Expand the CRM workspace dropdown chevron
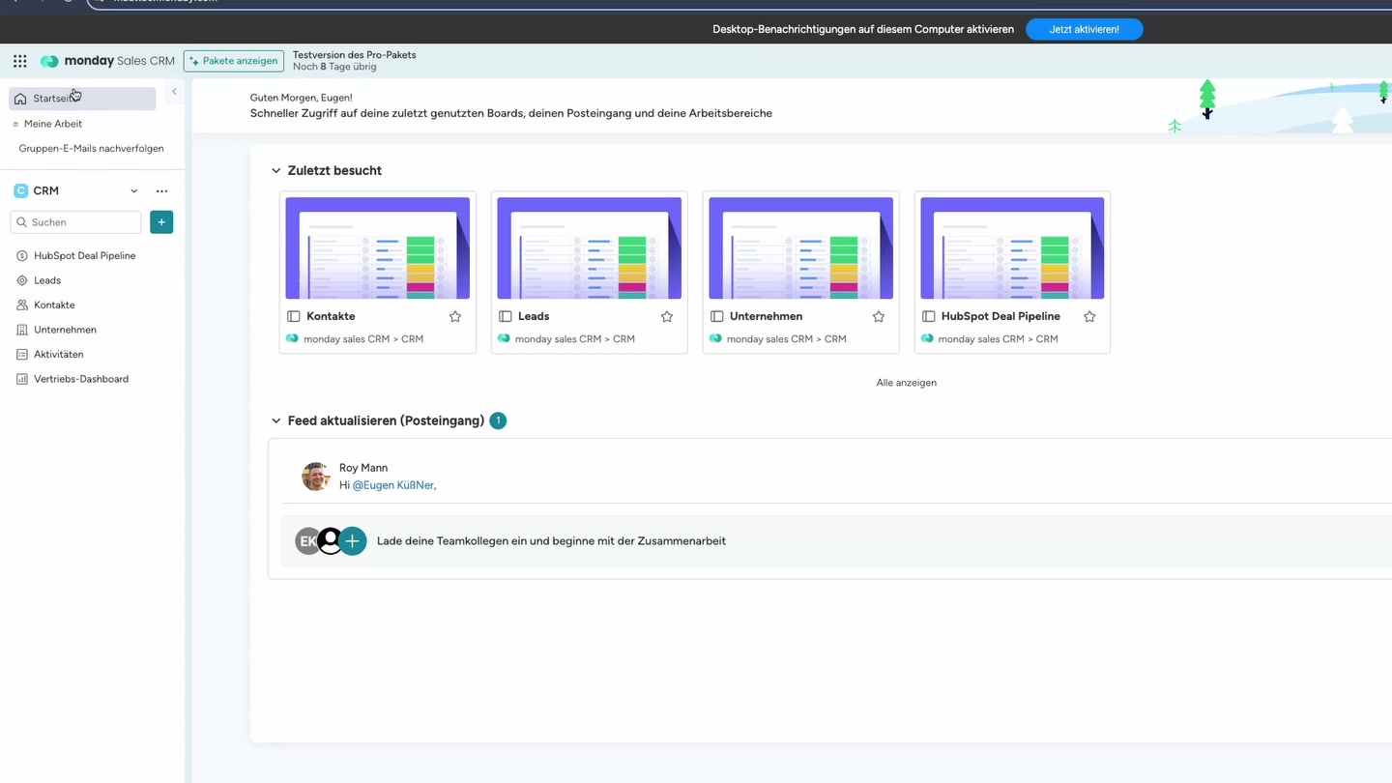 click(x=134, y=190)
